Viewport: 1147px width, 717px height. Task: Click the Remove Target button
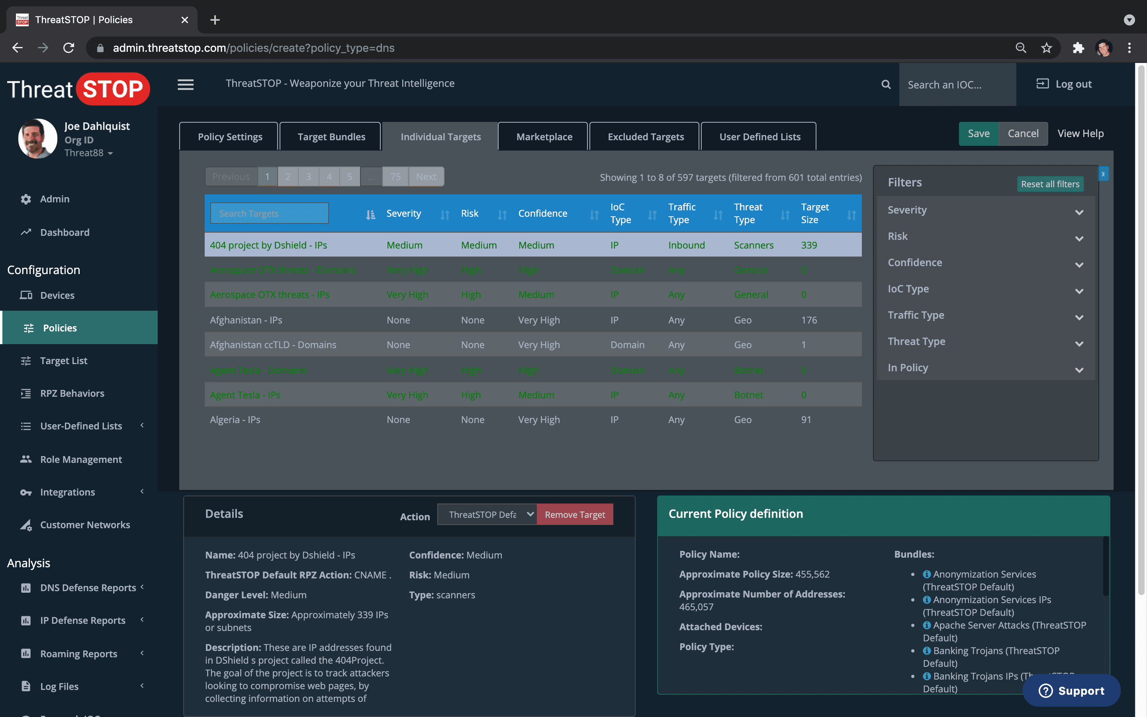(575, 514)
